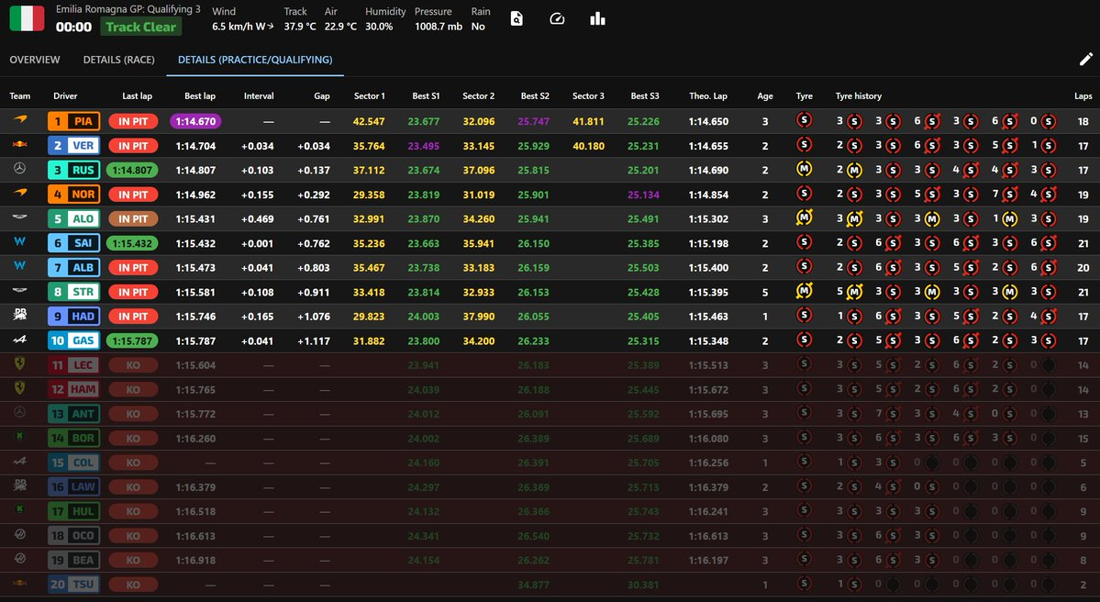Switch to the Overview tab
1100x602 pixels.
click(x=35, y=60)
